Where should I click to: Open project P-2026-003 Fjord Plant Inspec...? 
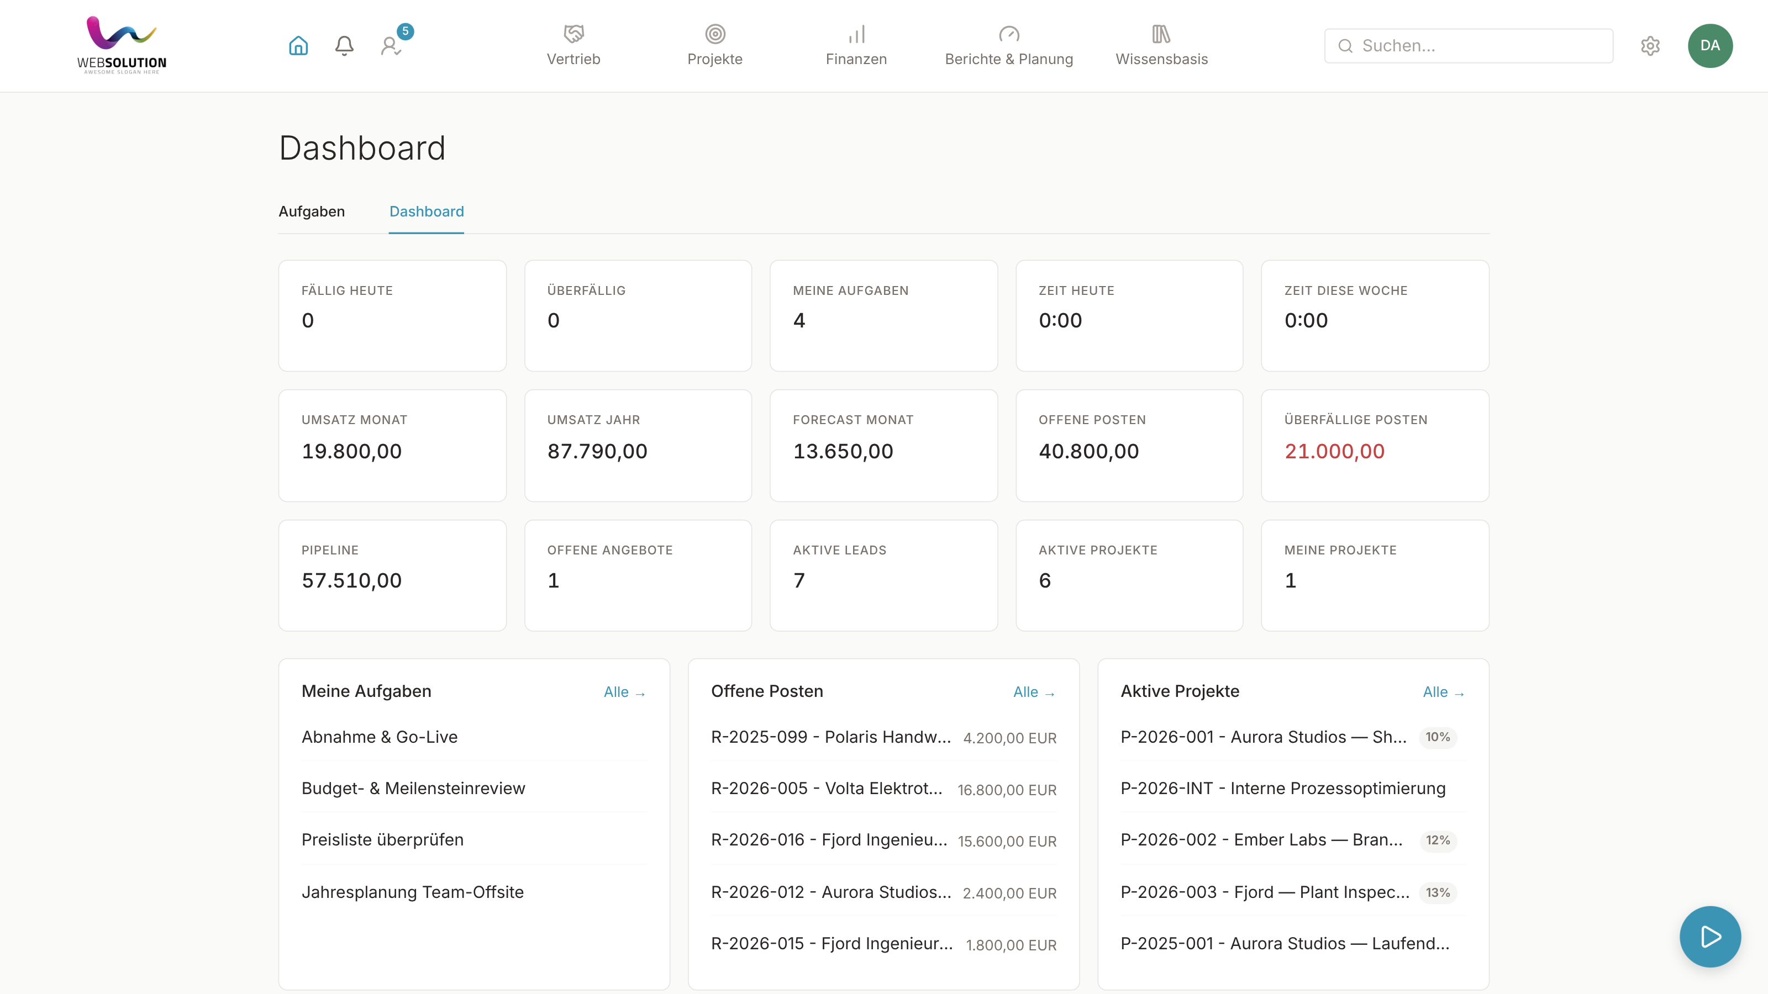(x=1293, y=892)
